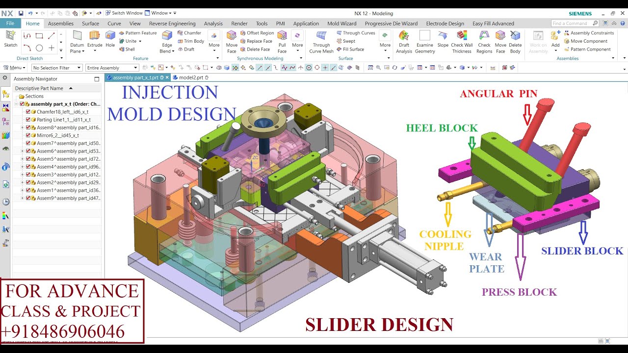628x353 pixels.
Task: Switch to the model2.prt document tab
Action: [x=191, y=77]
